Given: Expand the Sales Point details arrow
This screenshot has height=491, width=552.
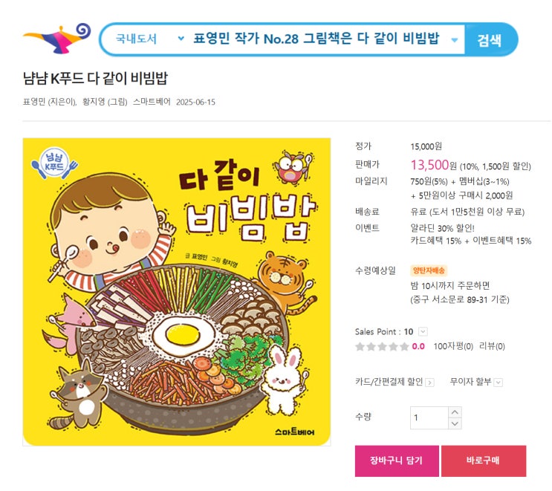Looking at the screenshot, I should tap(423, 331).
